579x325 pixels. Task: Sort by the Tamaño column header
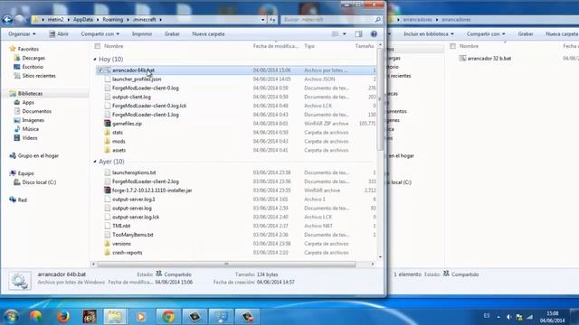[x=365, y=46]
